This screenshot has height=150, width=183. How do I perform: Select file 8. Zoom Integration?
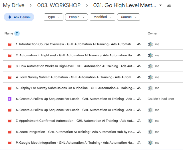pos(75,132)
